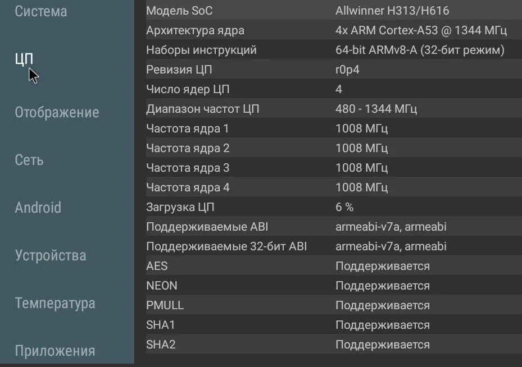522x367 pixels.
Task: Select the Модель SoC row
Action: [x=329, y=11]
